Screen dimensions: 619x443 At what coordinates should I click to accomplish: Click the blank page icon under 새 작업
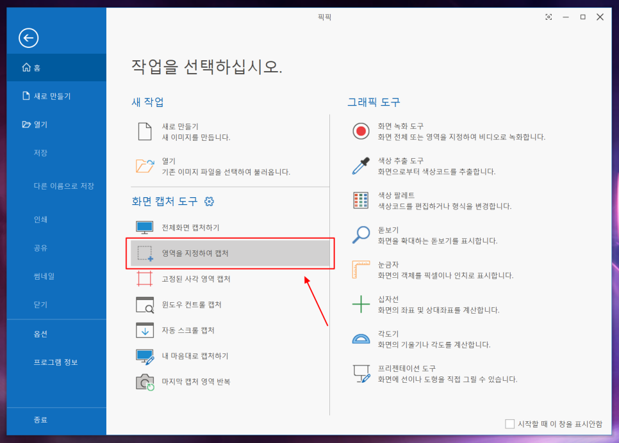(x=144, y=131)
